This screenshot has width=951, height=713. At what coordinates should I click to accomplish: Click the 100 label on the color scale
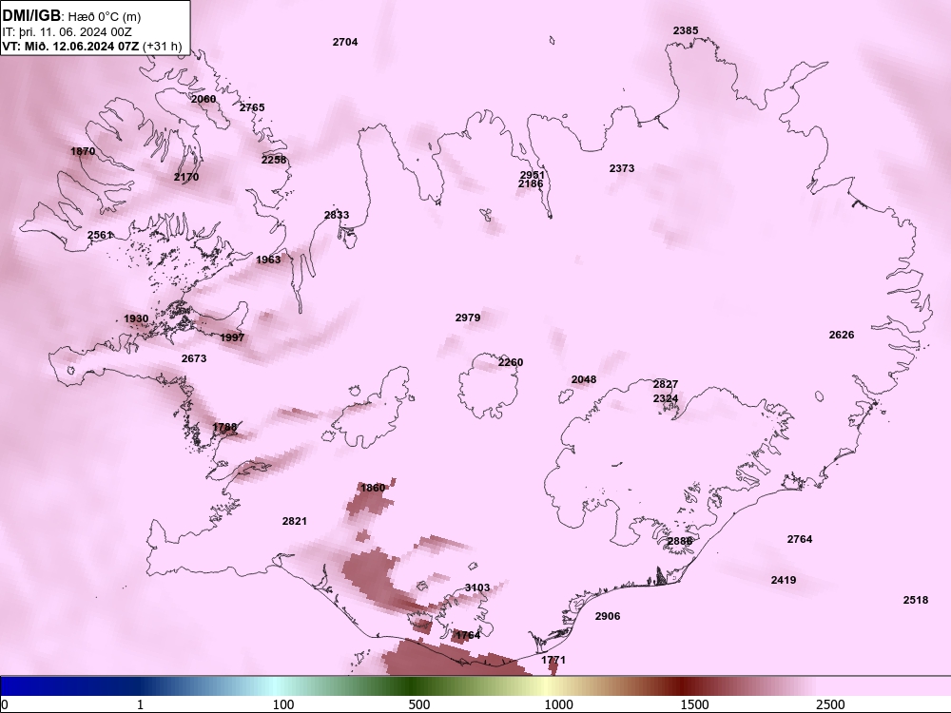pyautogui.click(x=283, y=704)
